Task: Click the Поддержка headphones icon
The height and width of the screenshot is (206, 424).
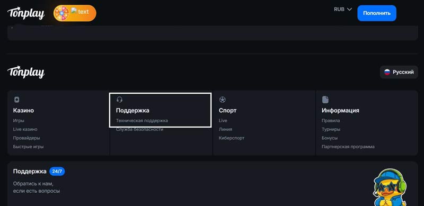Action: [119, 100]
